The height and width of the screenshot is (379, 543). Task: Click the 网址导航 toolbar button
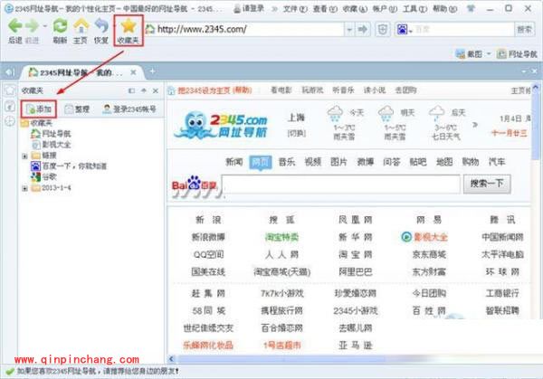point(518,54)
